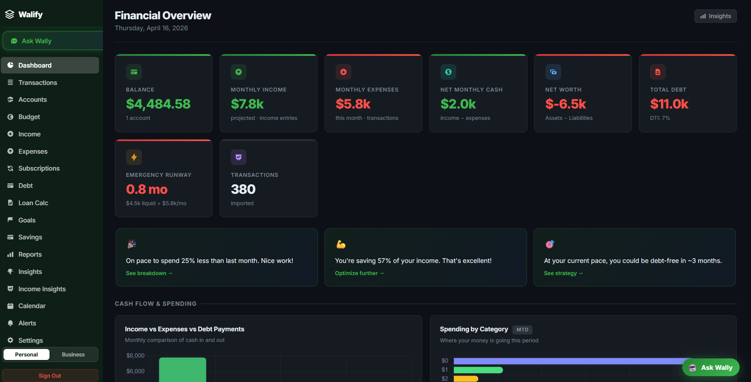Click the Subscriptions refresh sidebar icon
Image resolution: width=751 pixels, height=382 pixels.
pyautogui.click(x=11, y=168)
